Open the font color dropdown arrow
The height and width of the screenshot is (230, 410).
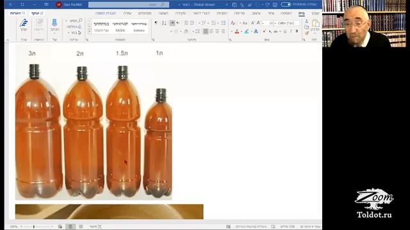click(232, 31)
